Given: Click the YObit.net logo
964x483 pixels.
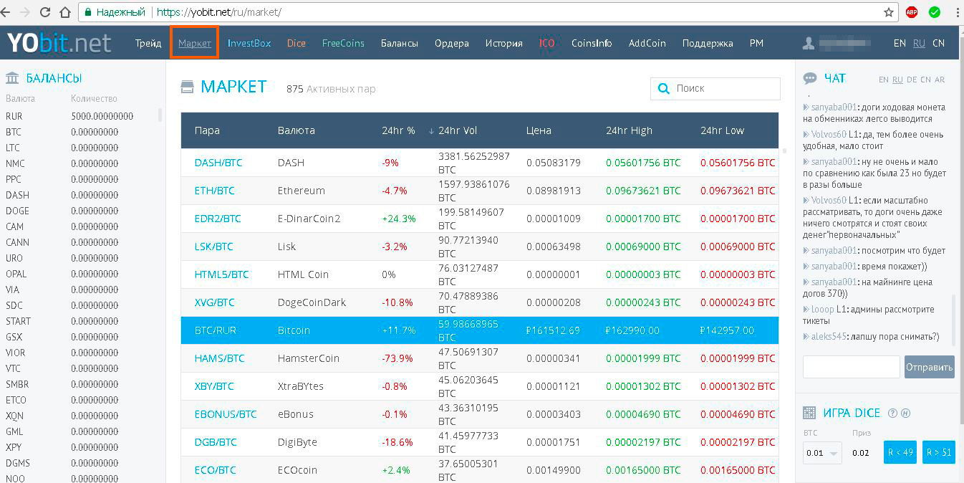Looking at the screenshot, I should click(59, 43).
